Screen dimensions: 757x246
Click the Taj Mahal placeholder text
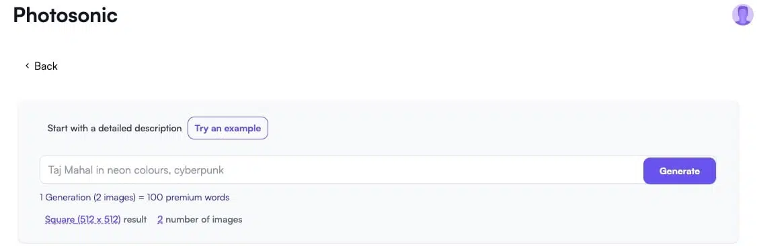click(136, 170)
